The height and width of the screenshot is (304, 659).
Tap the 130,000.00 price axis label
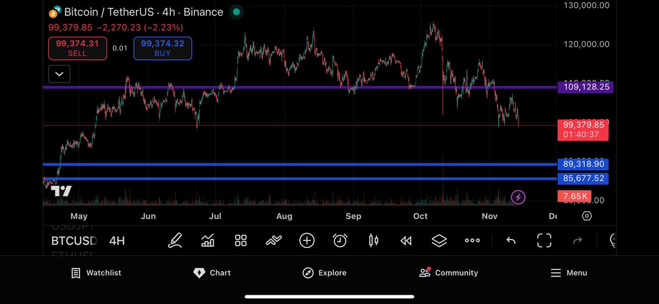pos(587,5)
